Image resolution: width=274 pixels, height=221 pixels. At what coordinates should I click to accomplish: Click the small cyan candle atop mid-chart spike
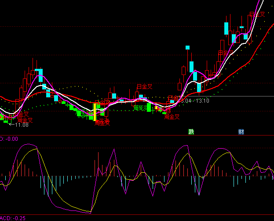pos(187,47)
